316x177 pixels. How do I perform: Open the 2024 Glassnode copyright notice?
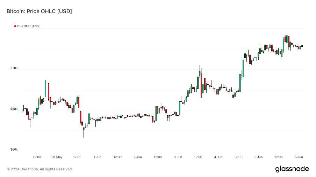tap(39, 169)
